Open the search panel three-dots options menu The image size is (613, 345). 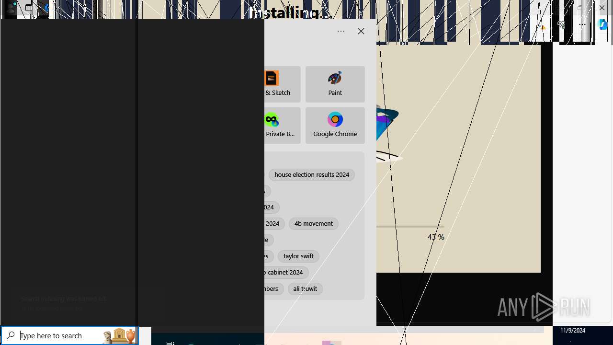pos(341,31)
